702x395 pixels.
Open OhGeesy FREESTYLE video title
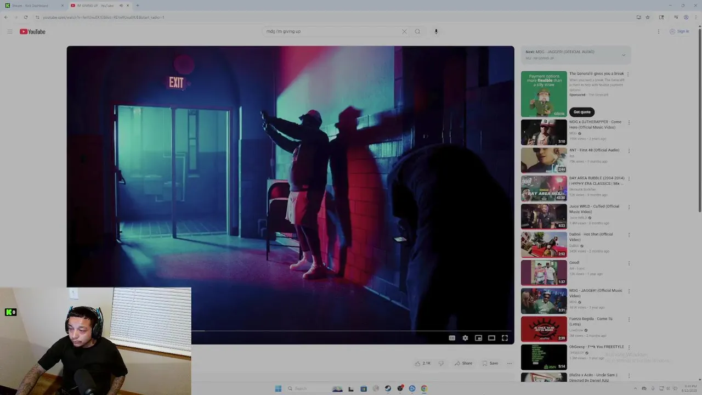click(x=597, y=347)
